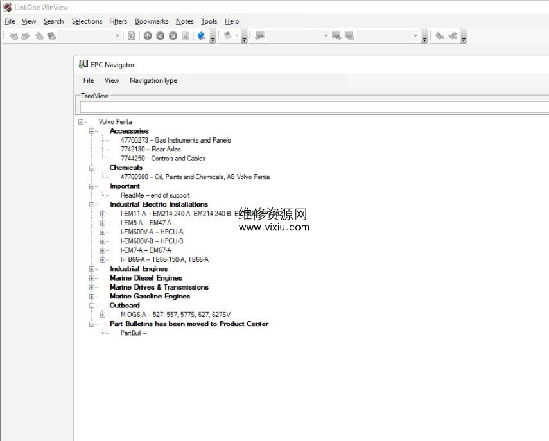Select 'ReadMe – end of support' item
Image resolution: width=549 pixels, height=441 pixels.
tap(155, 195)
